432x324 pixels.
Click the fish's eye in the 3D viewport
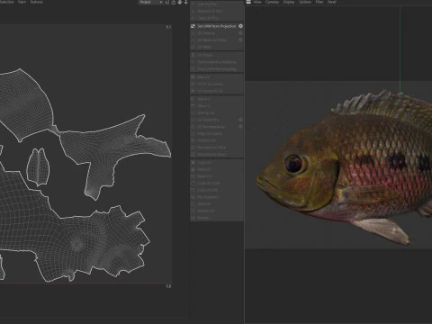coord(294,164)
